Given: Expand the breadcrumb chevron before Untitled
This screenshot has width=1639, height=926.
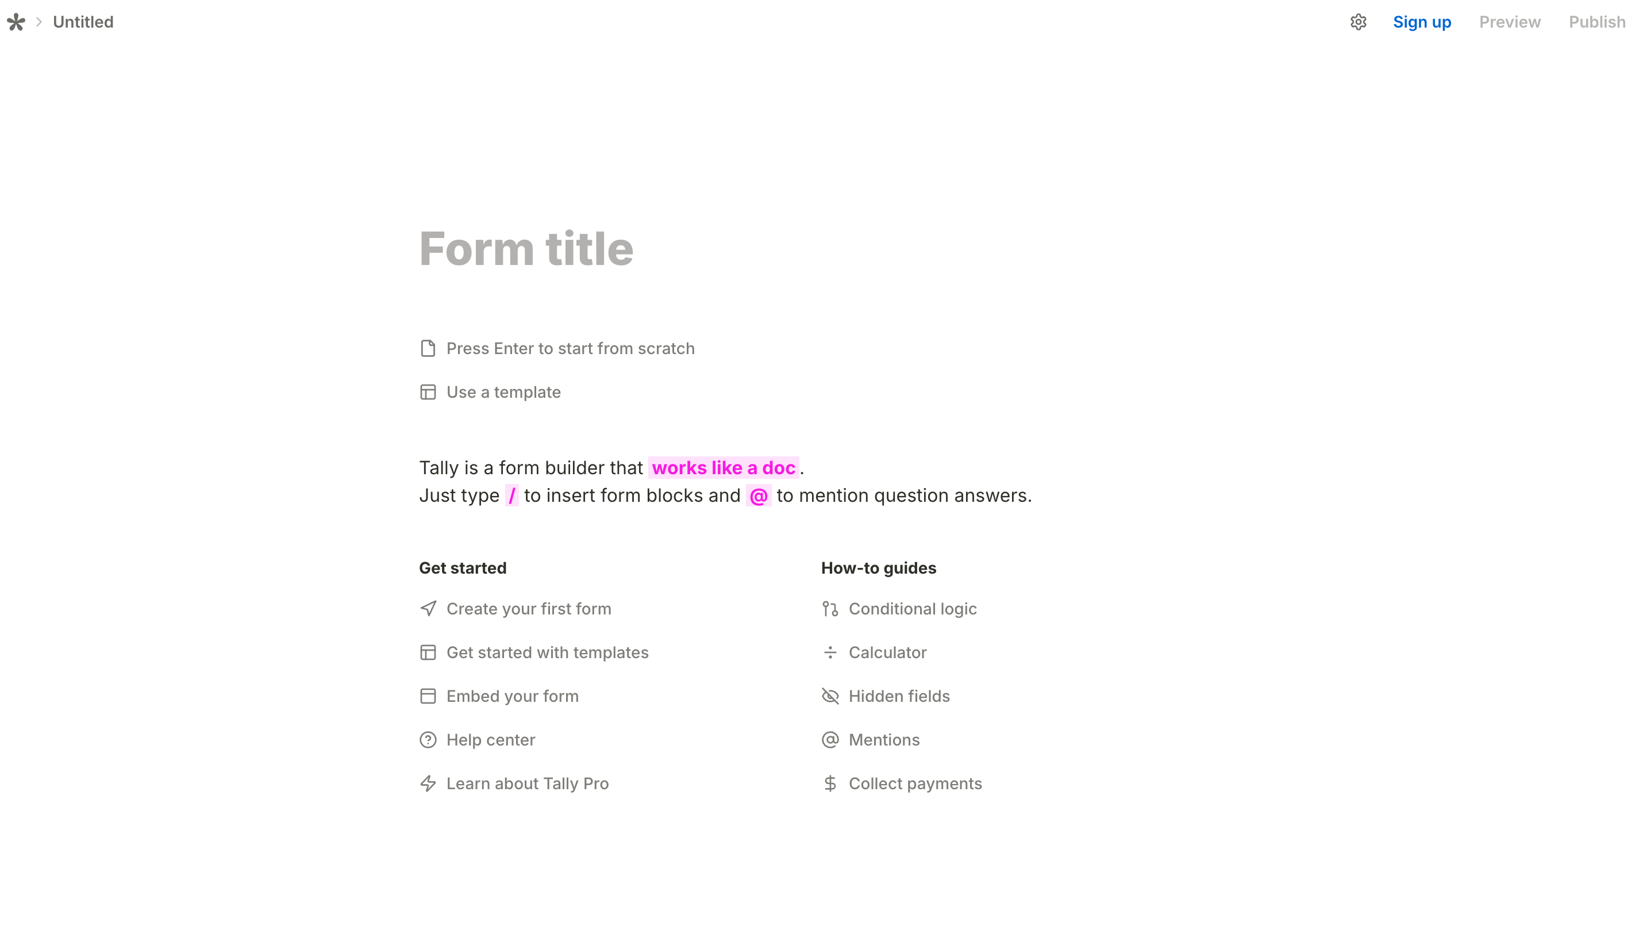Looking at the screenshot, I should pos(39,22).
